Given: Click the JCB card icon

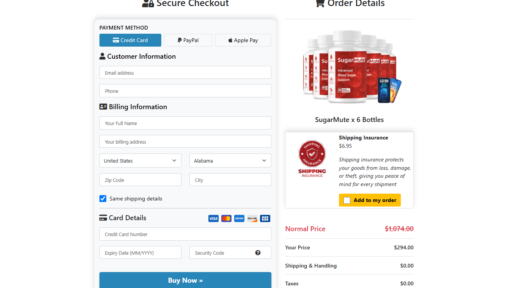Looking at the screenshot, I should tap(265, 218).
